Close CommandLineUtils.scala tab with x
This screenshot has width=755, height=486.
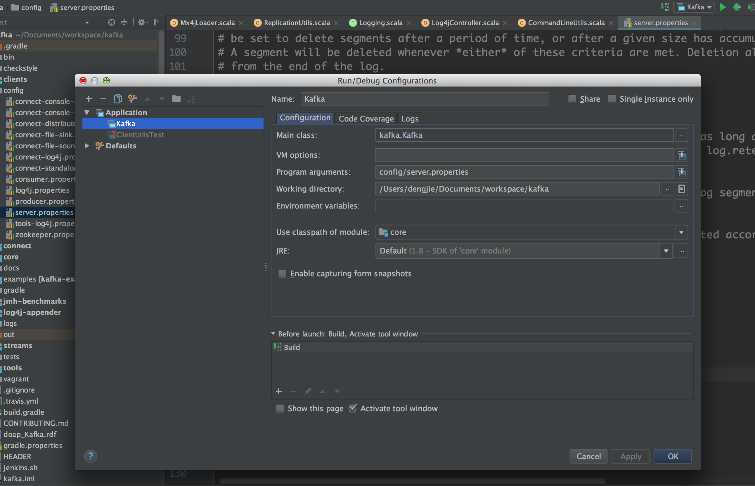(x=611, y=23)
